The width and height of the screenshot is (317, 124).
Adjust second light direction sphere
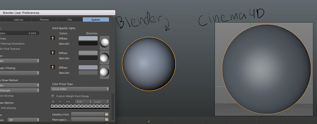pos(105,57)
